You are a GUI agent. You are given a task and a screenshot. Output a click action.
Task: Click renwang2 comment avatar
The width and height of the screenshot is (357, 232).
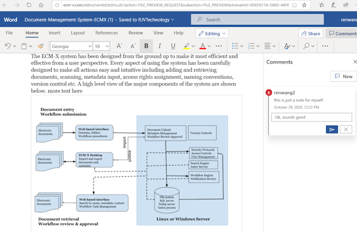tap(269, 93)
